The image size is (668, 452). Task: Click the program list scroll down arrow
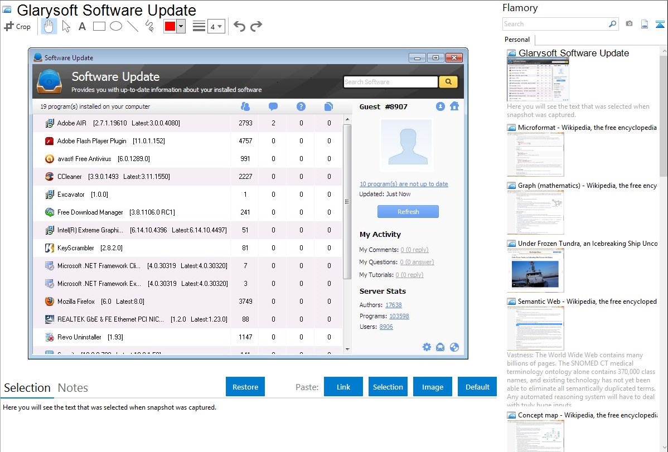347,349
